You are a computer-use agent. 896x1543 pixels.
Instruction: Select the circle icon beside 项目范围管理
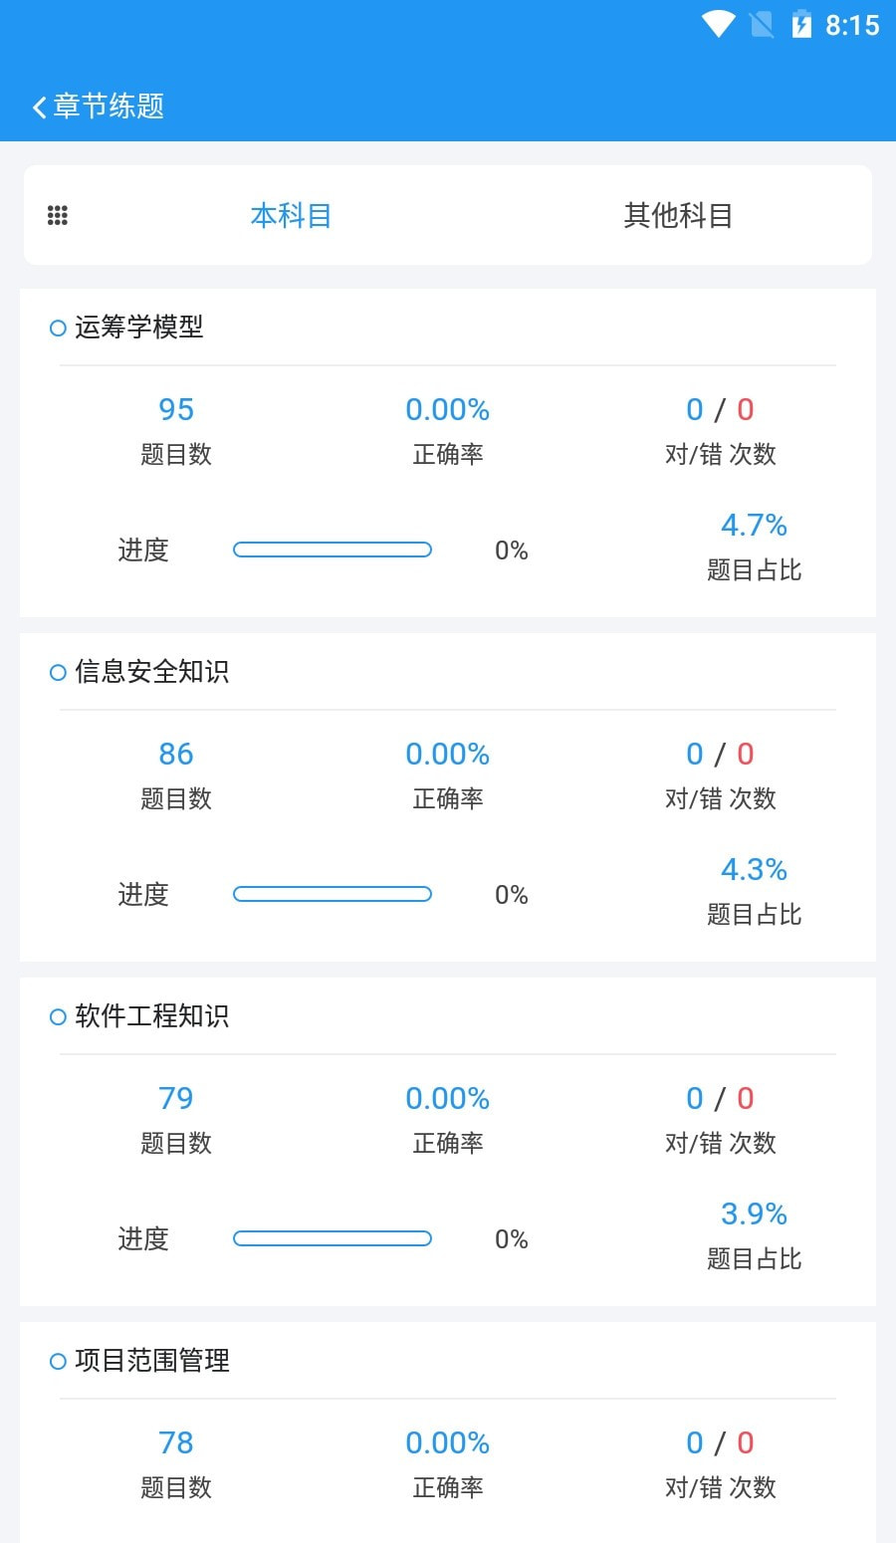pyautogui.click(x=58, y=1361)
